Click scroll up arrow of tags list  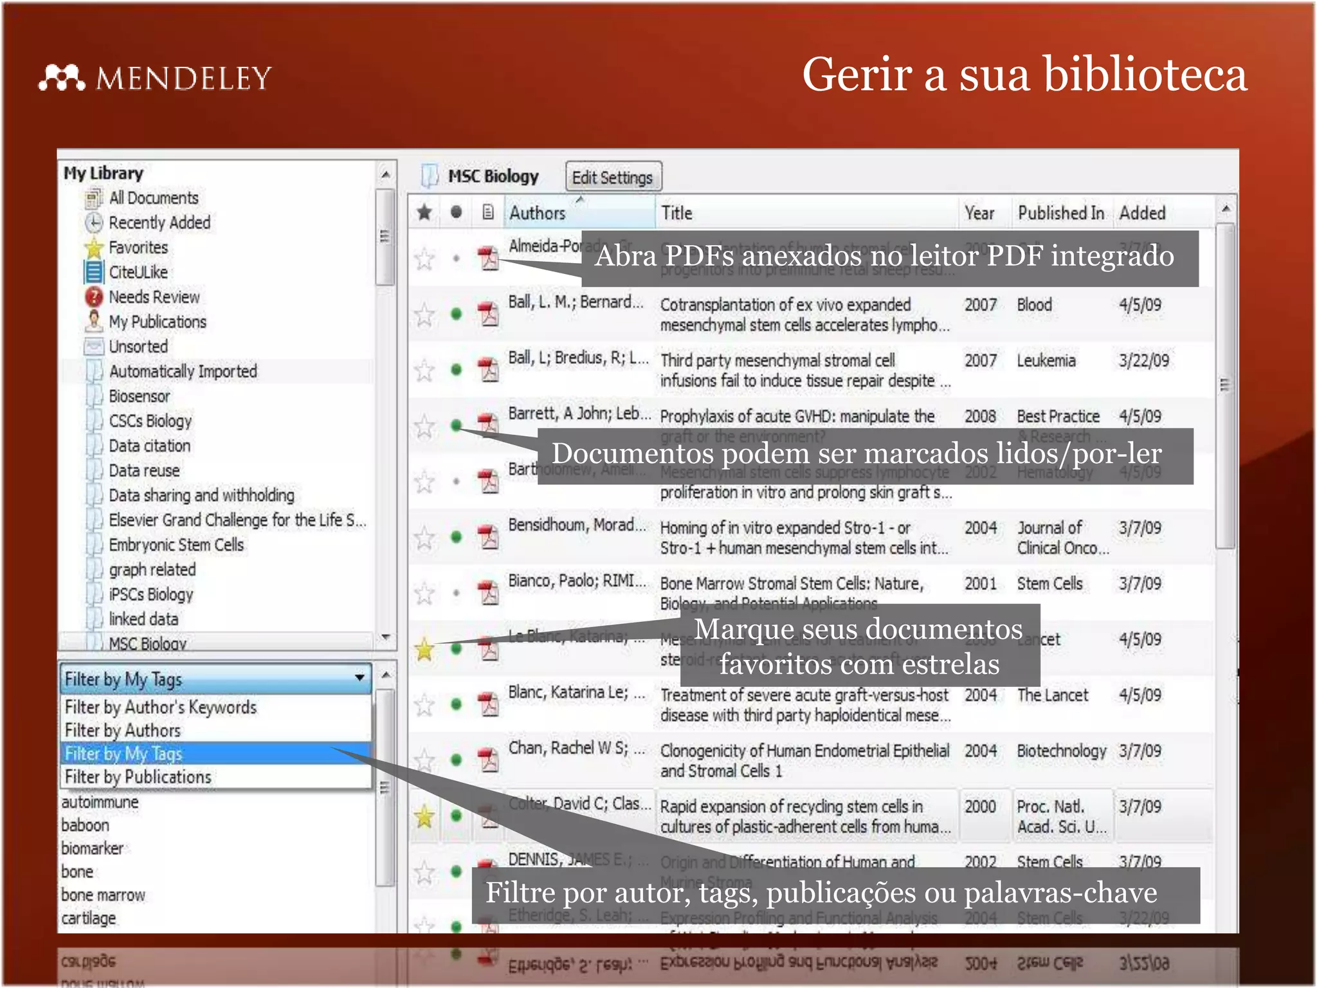click(386, 675)
